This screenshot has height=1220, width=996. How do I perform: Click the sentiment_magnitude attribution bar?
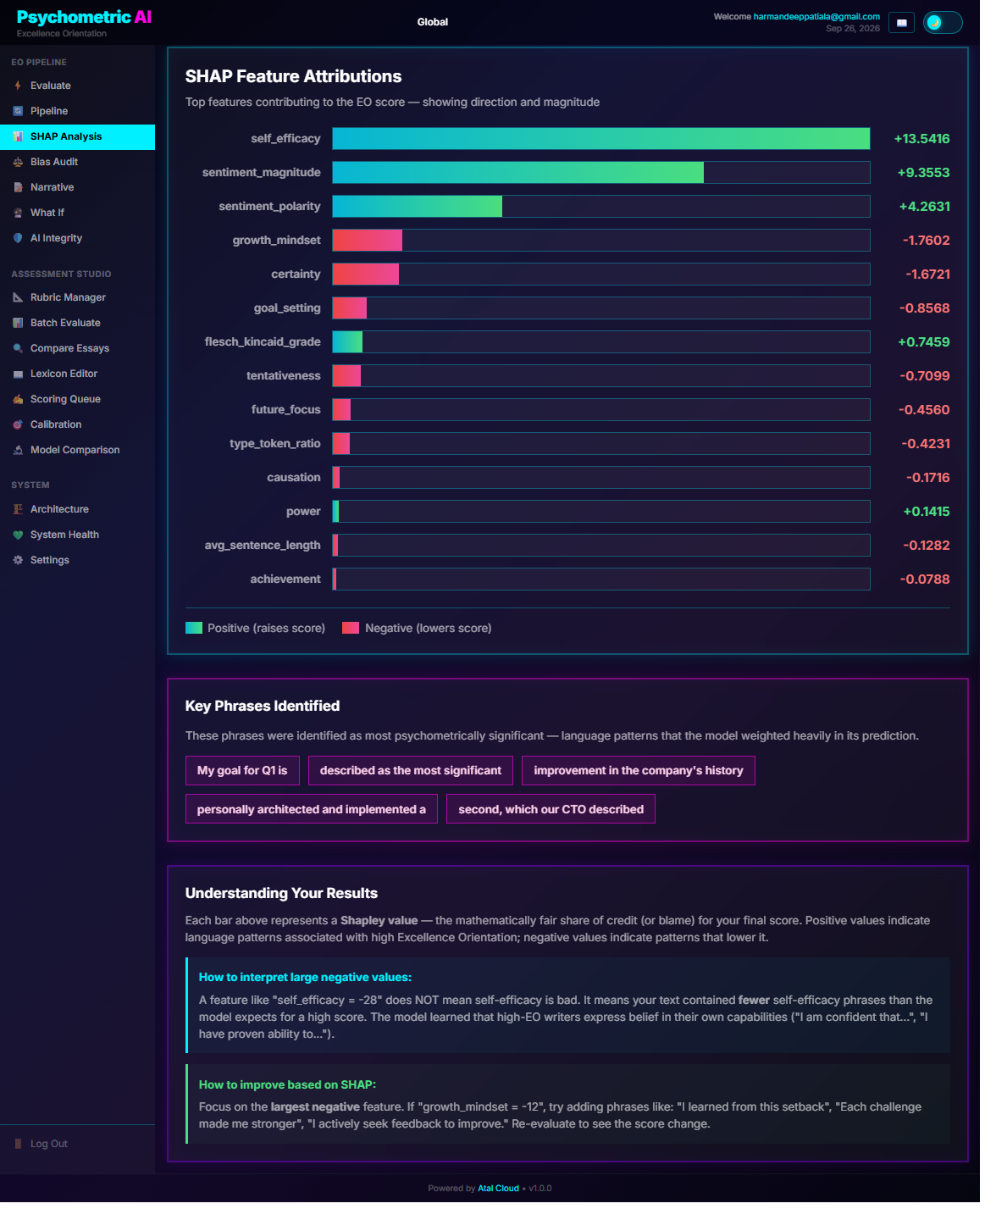pyautogui.click(x=518, y=173)
